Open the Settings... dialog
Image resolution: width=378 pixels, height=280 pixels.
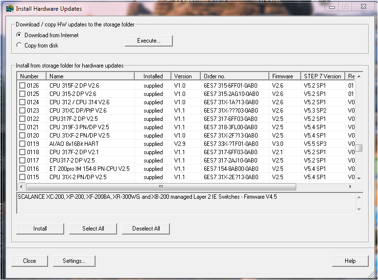click(74, 261)
